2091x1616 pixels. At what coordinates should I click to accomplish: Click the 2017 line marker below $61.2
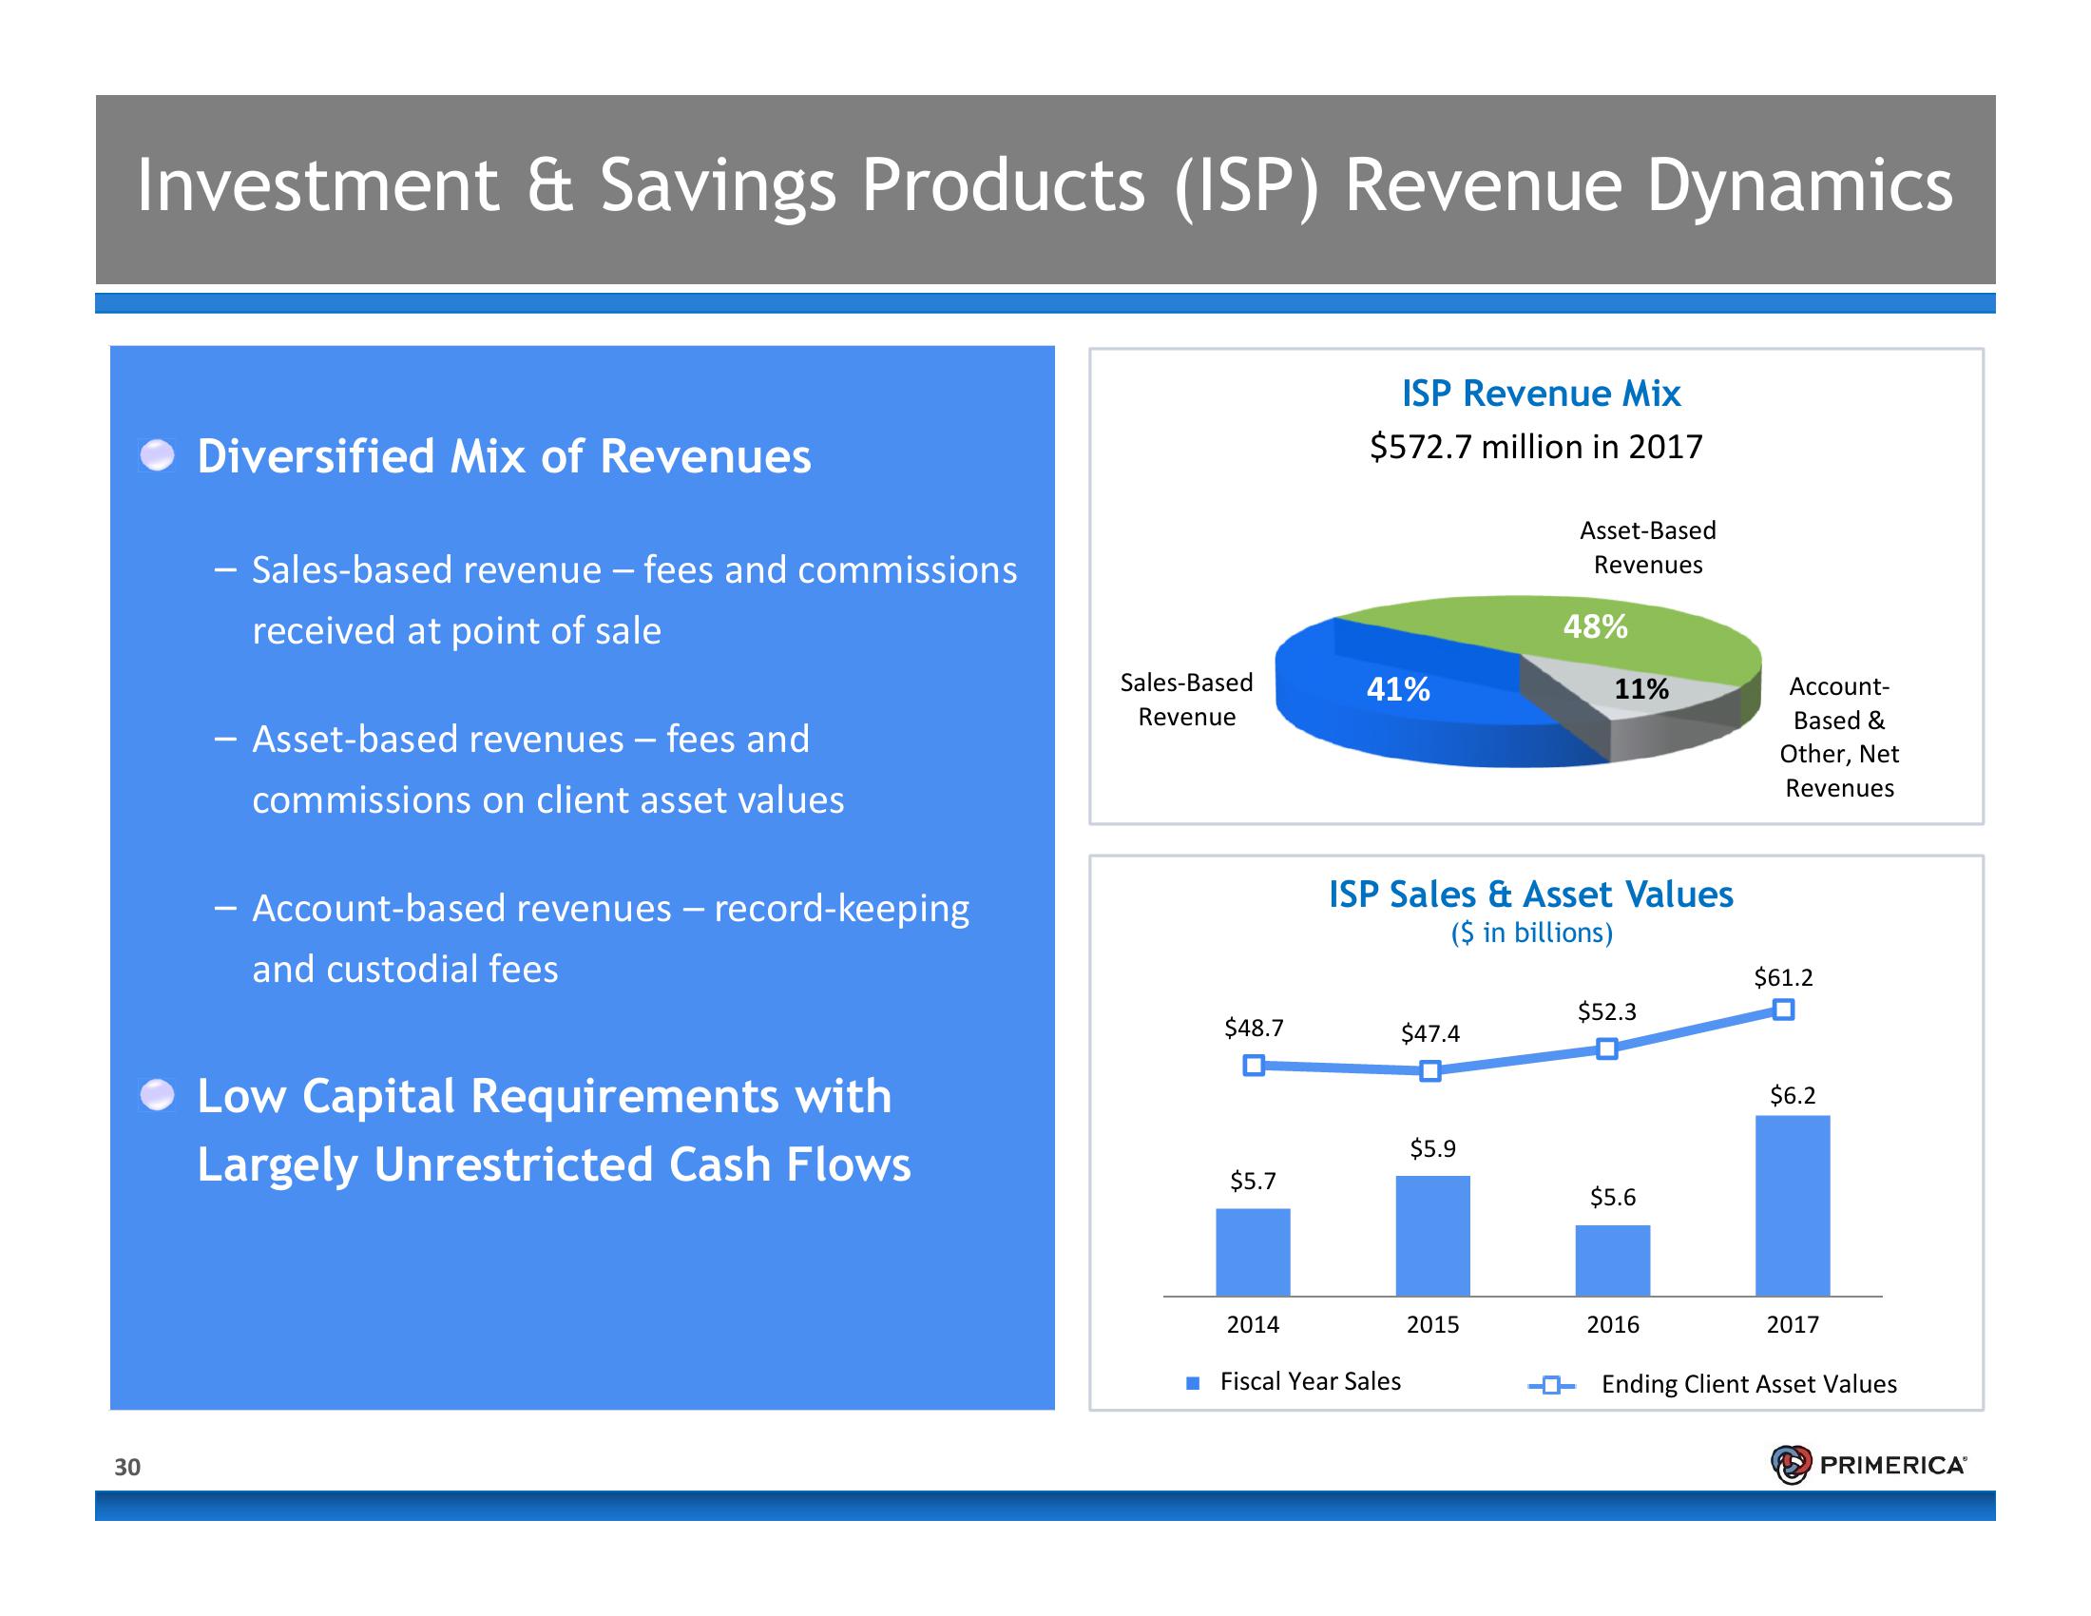[1783, 1009]
